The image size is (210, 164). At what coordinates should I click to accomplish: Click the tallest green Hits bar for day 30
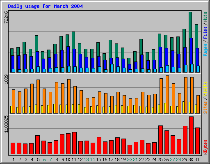(190, 25)
